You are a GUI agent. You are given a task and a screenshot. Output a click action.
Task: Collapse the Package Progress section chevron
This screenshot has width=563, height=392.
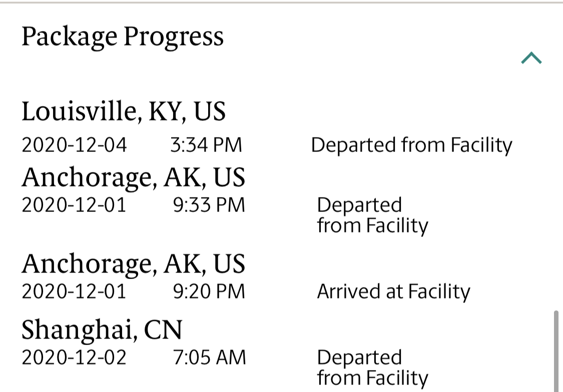(531, 58)
